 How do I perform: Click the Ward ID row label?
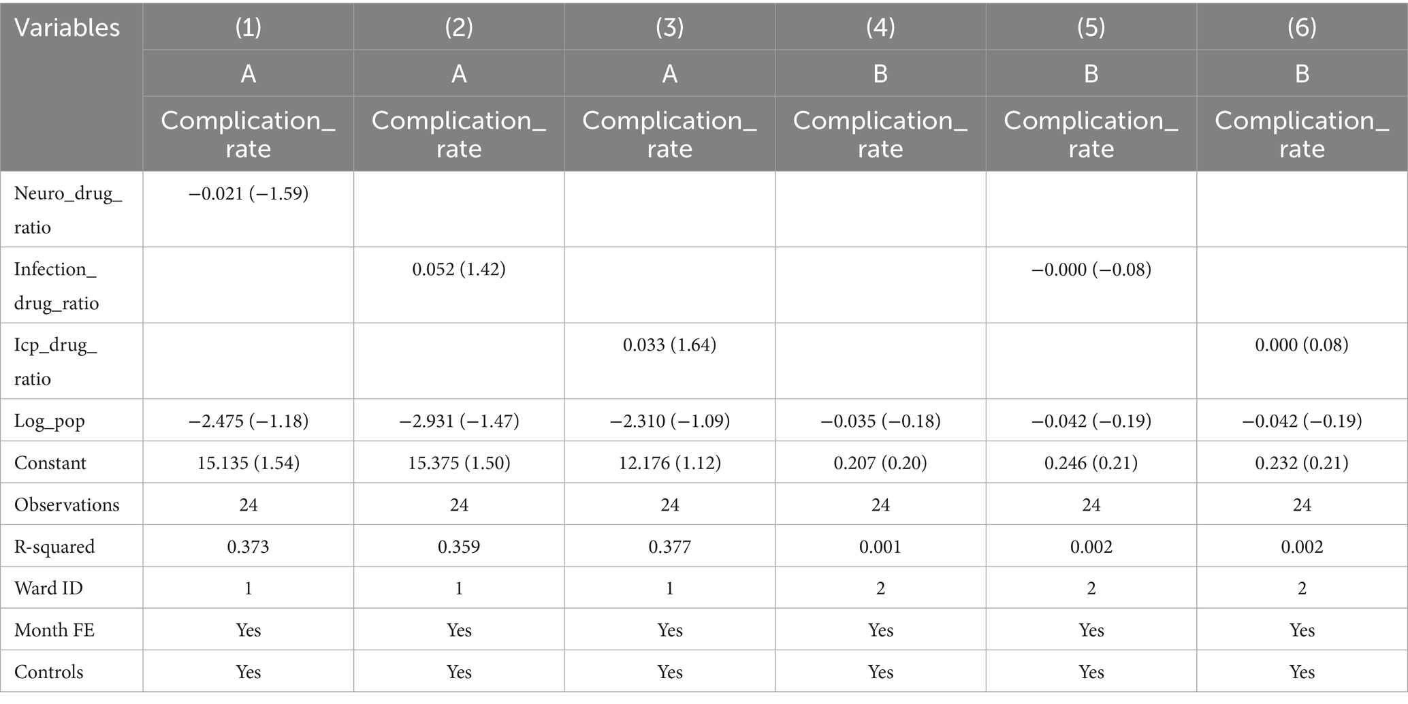click(48, 588)
